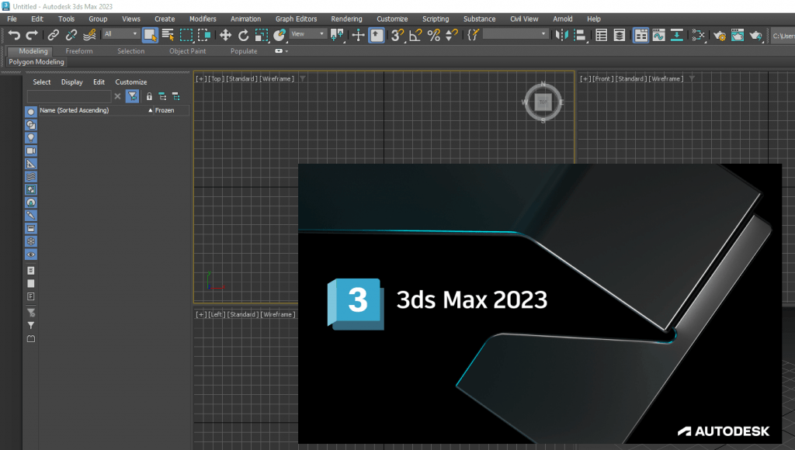Viewport: 795px width, 450px height.
Task: Toggle display of lights in Scene Explorer
Action: tap(31, 137)
